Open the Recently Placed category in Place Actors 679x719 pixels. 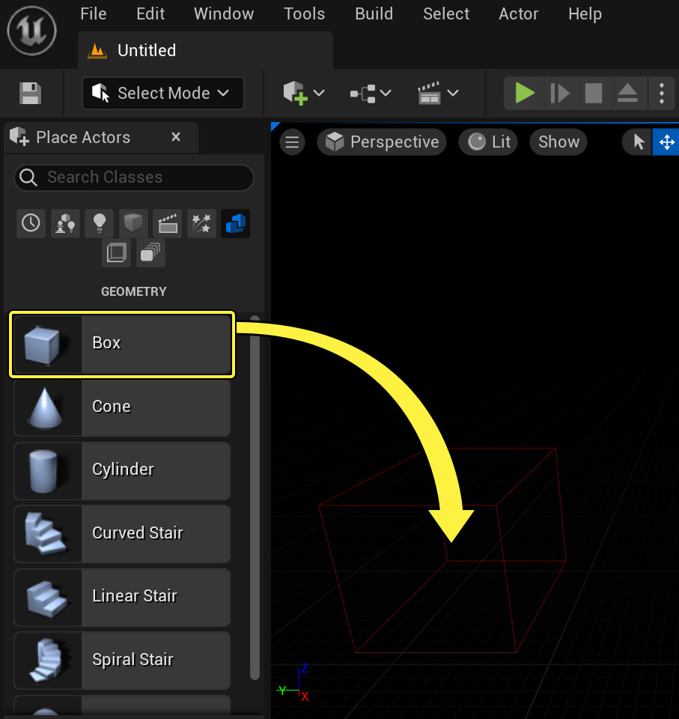[x=31, y=223]
